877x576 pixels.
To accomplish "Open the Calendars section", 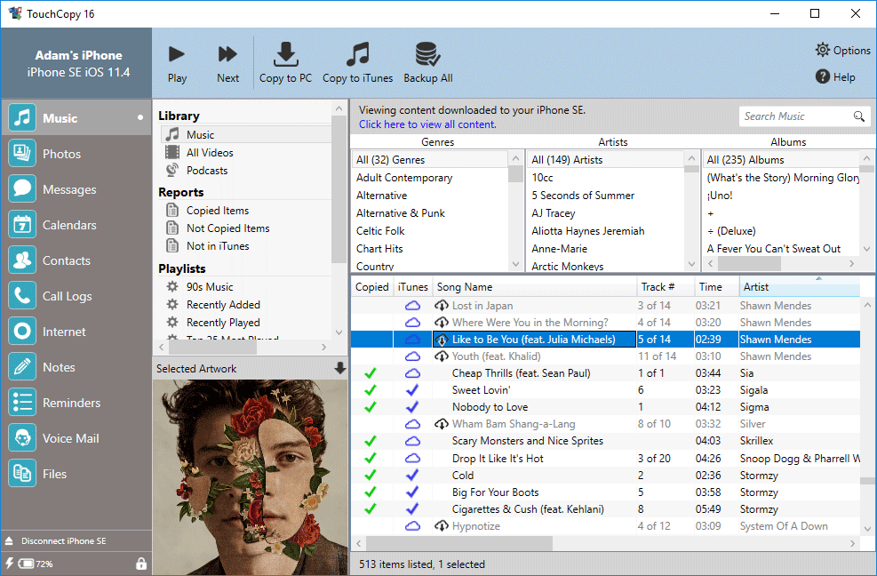I will [76, 225].
